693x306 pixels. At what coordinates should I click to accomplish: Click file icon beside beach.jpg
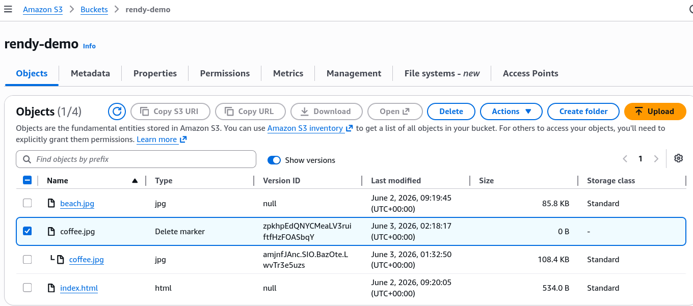[x=51, y=203]
